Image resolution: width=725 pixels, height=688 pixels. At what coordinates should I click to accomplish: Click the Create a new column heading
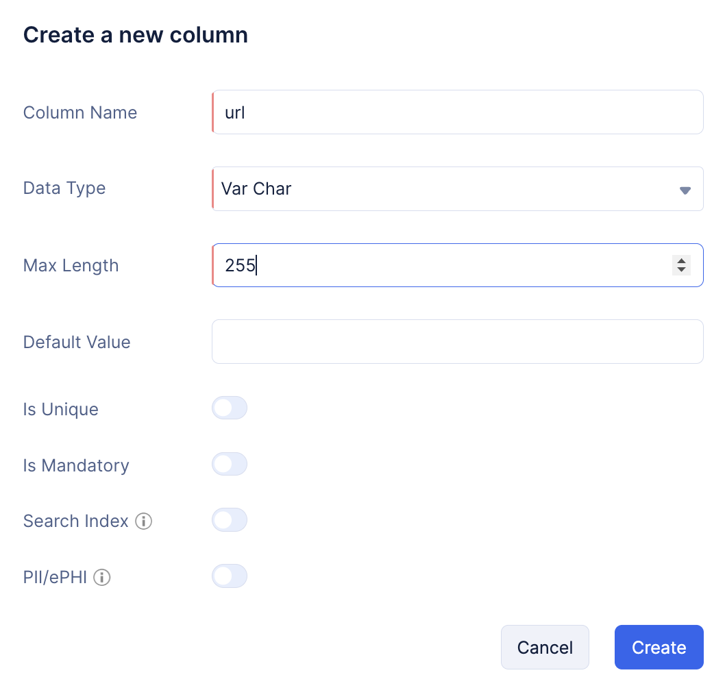pos(136,35)
